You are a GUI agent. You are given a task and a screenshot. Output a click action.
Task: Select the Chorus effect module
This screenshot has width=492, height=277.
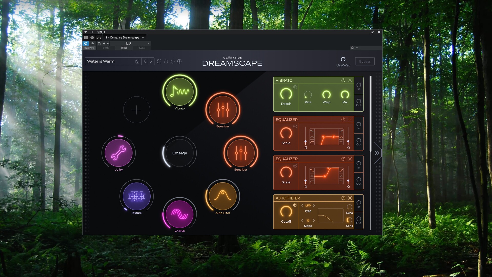[179, 214]
